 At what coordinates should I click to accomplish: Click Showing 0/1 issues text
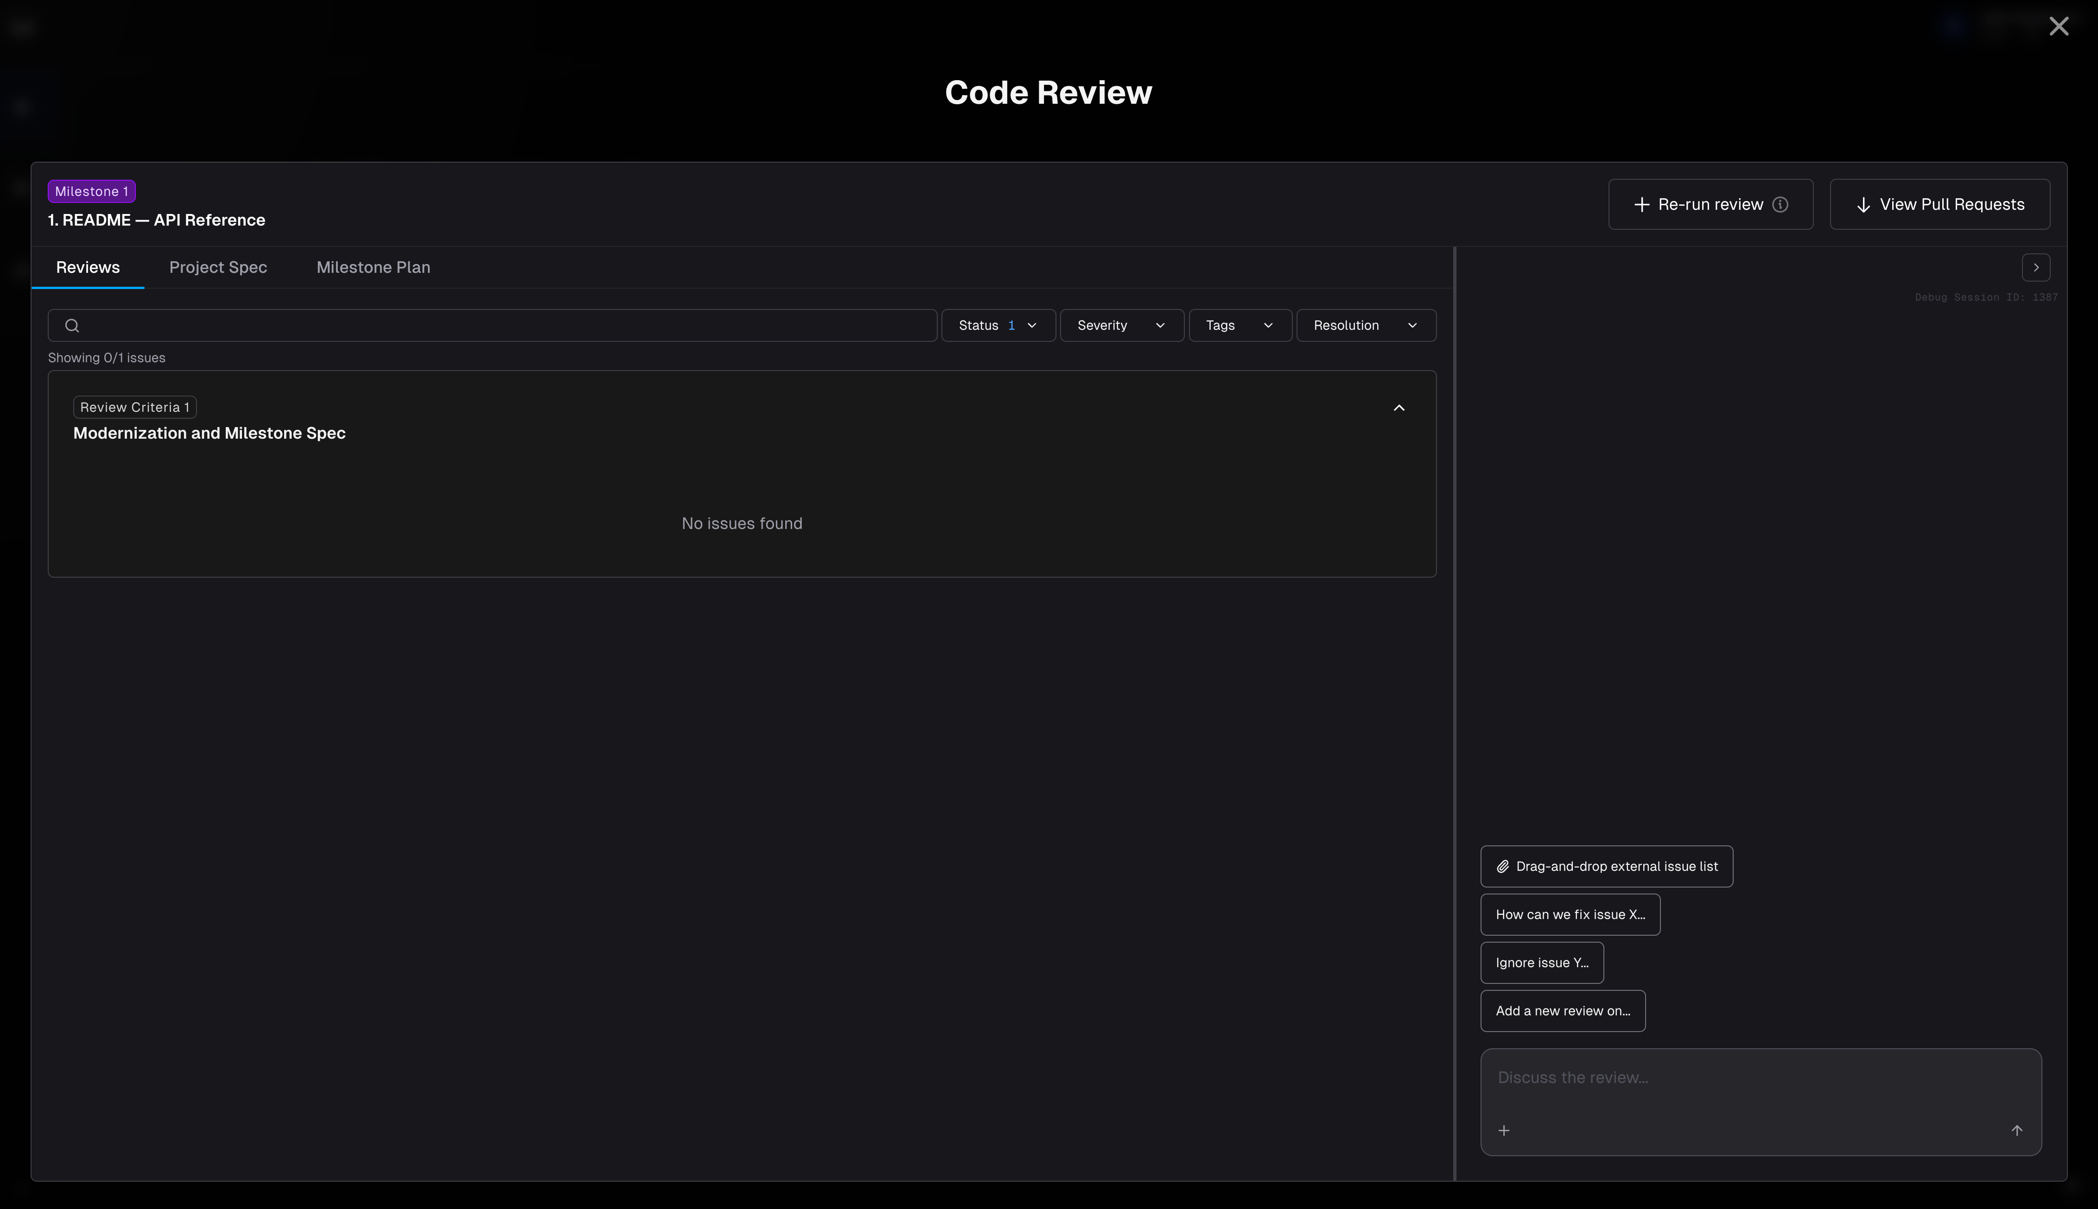click(x=106, y=358)
